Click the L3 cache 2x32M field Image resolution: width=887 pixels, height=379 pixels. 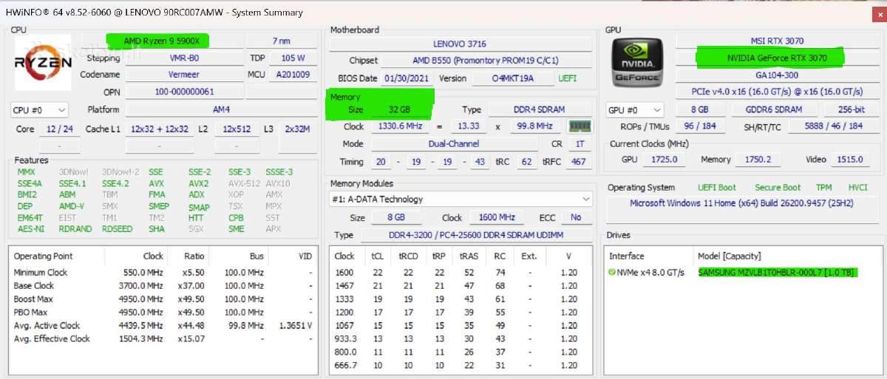point(297,129)
